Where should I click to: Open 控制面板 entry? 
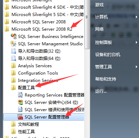104,43
